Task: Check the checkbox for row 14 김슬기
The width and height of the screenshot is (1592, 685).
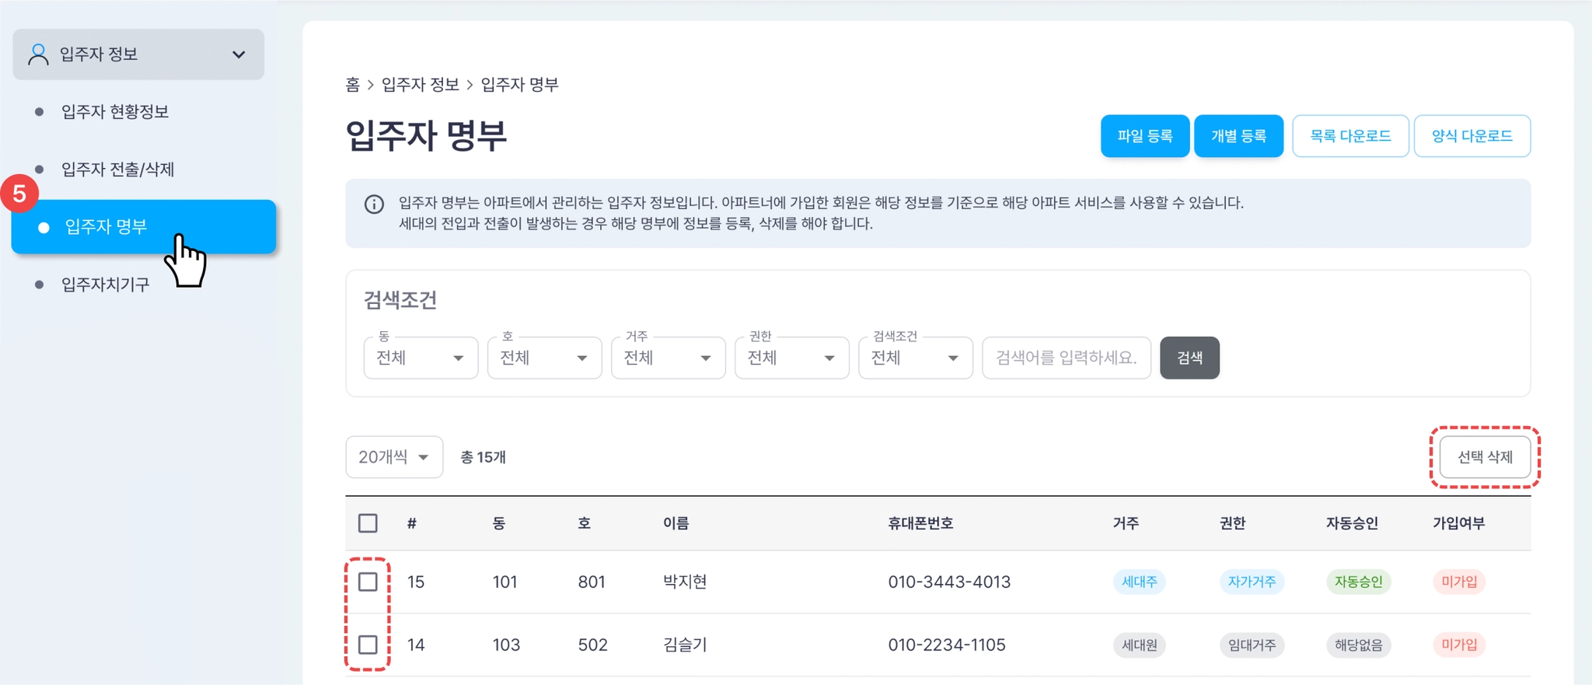Action: pyautogui.click(x=368, y=645)
